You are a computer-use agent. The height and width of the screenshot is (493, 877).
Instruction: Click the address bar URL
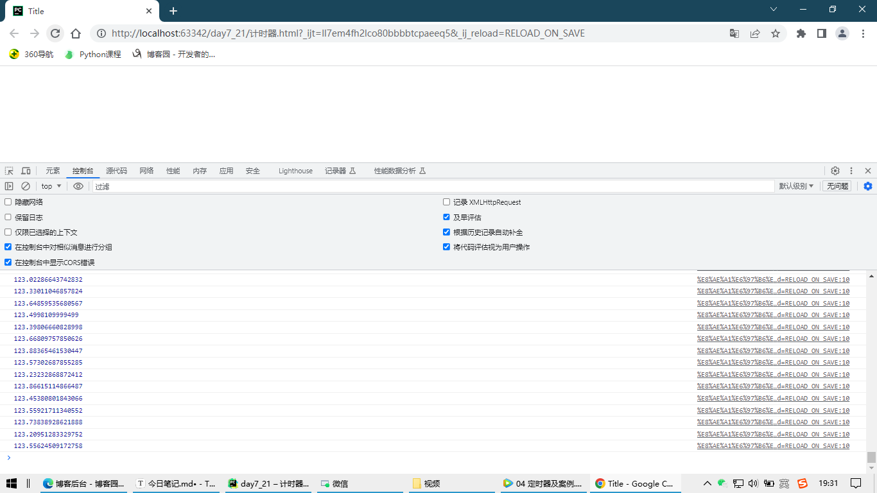348,33
